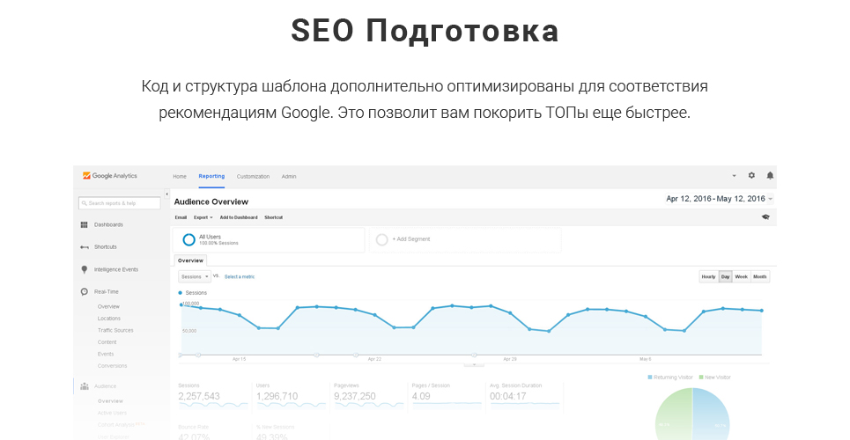Go to the Home tab
Viewport: 850px width, 440px height.
[x=180, y=176]
